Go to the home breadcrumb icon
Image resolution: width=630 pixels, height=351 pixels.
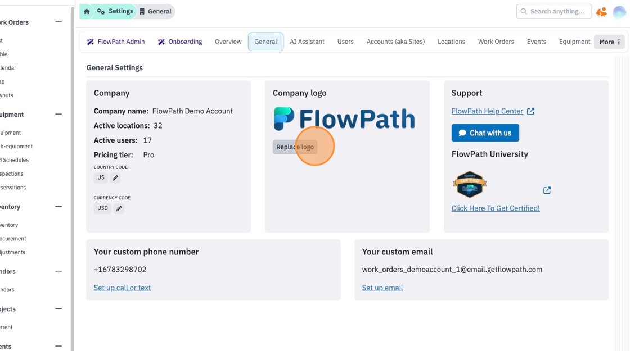(87, 12)
